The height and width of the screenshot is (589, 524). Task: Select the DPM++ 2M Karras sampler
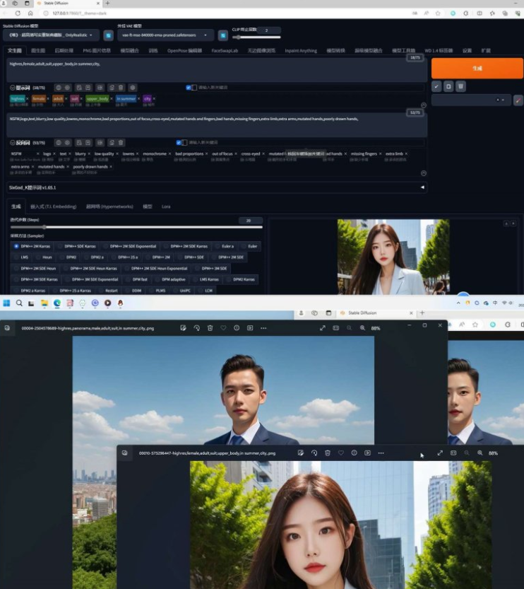click(32, 246)
